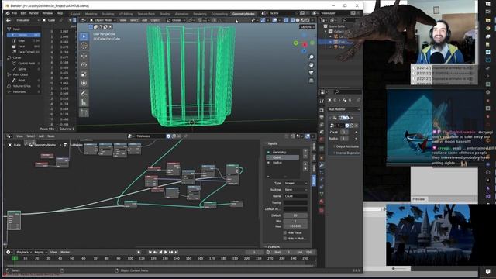The width and height of the screenshot is (496, 279).
Task: Open the Modifier properties wrench tab
Action: (x=322, y=165)
